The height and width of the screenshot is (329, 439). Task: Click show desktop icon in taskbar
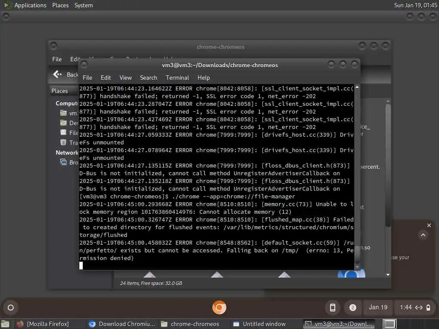click(x=5, y=324)
